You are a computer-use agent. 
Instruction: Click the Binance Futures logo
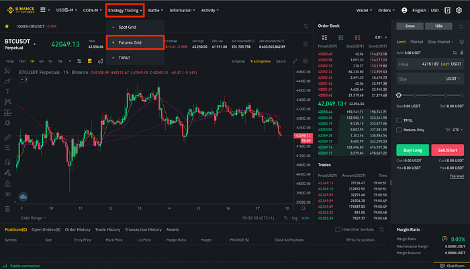click(x=21, y=10)
